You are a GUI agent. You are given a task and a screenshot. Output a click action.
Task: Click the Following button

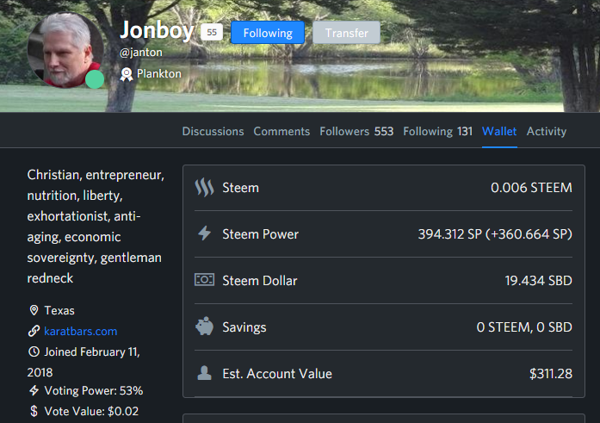[x=268, y=33]
